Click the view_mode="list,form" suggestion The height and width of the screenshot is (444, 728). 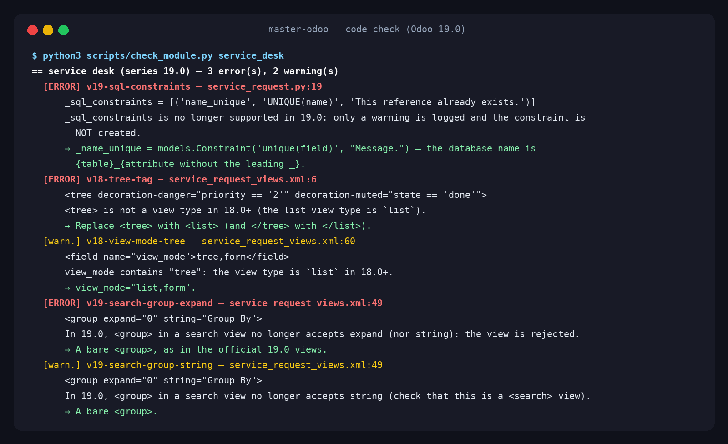[130, 288]
